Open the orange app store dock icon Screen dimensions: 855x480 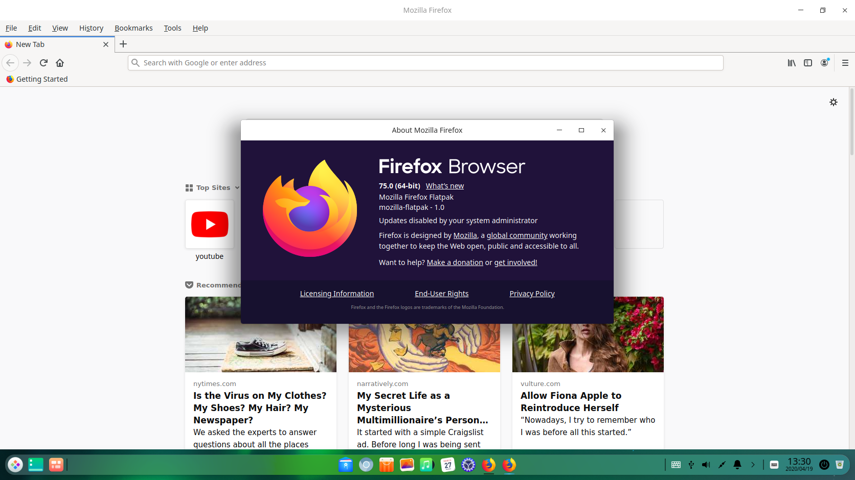(387, 465)
